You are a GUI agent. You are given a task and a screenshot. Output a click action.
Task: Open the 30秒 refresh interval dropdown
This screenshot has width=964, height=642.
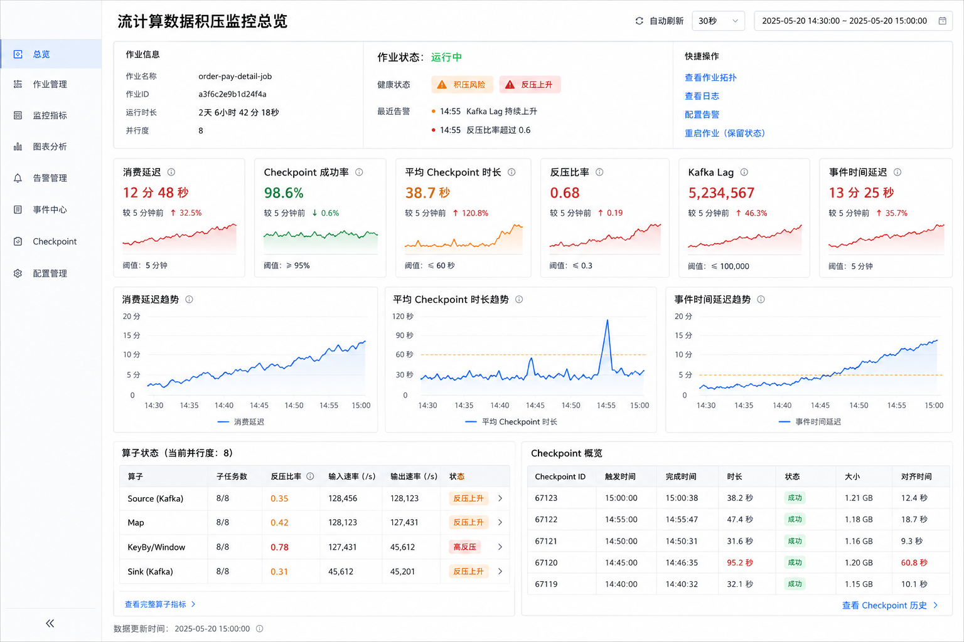pos(718,21)
